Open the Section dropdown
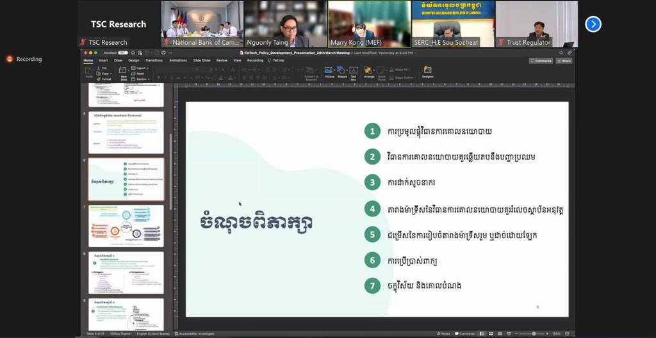 point(140,79)
